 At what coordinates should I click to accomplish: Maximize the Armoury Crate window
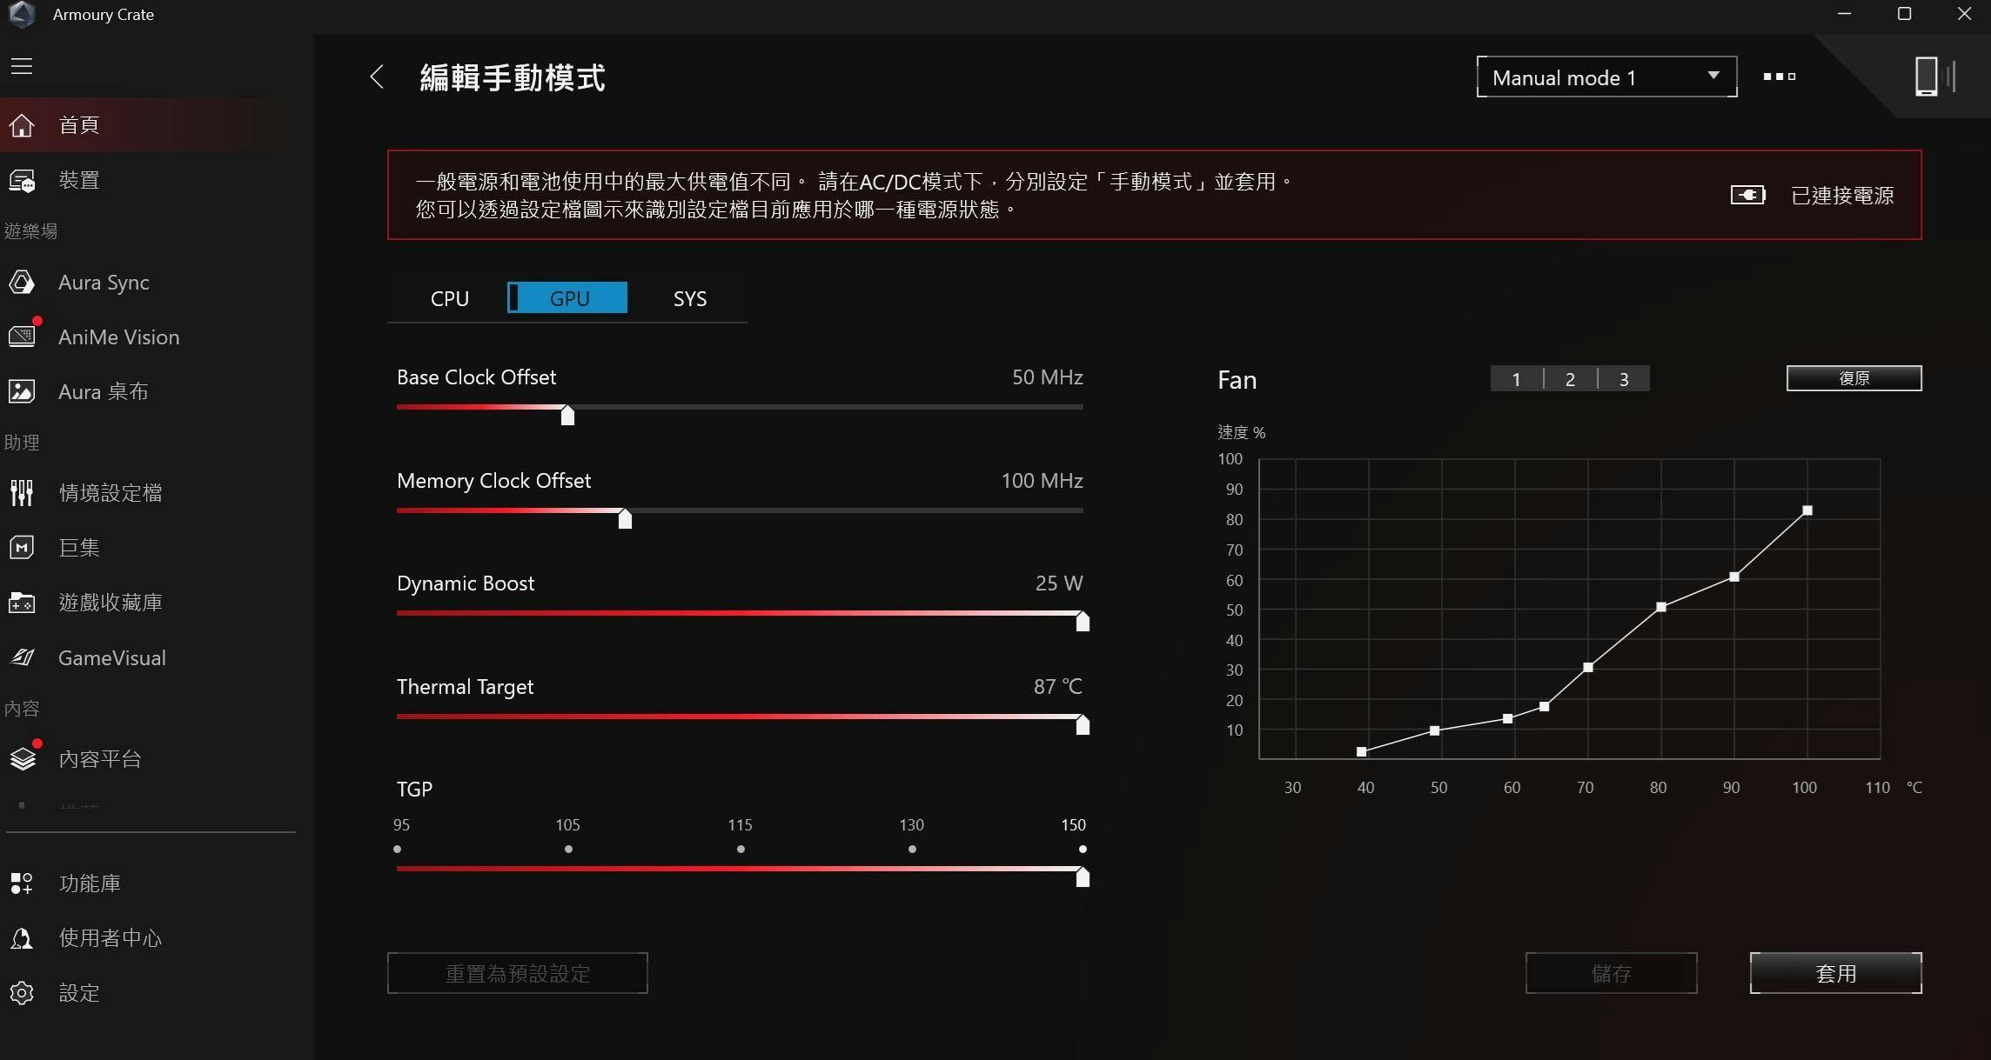pyautogui.click(x=1904, y=14)
